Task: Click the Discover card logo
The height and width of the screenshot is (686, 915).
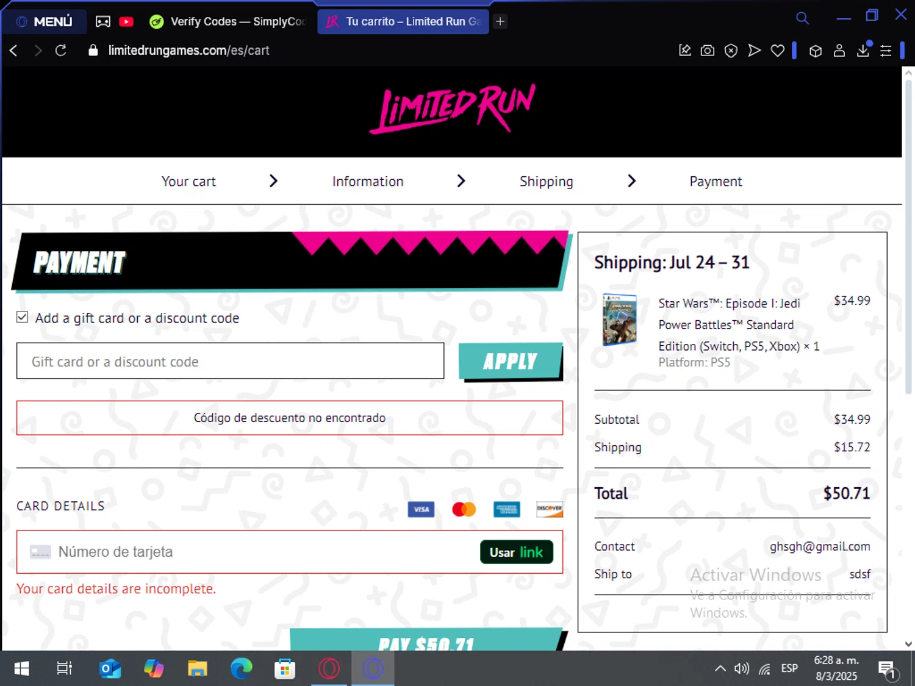Action: [550, 509]
